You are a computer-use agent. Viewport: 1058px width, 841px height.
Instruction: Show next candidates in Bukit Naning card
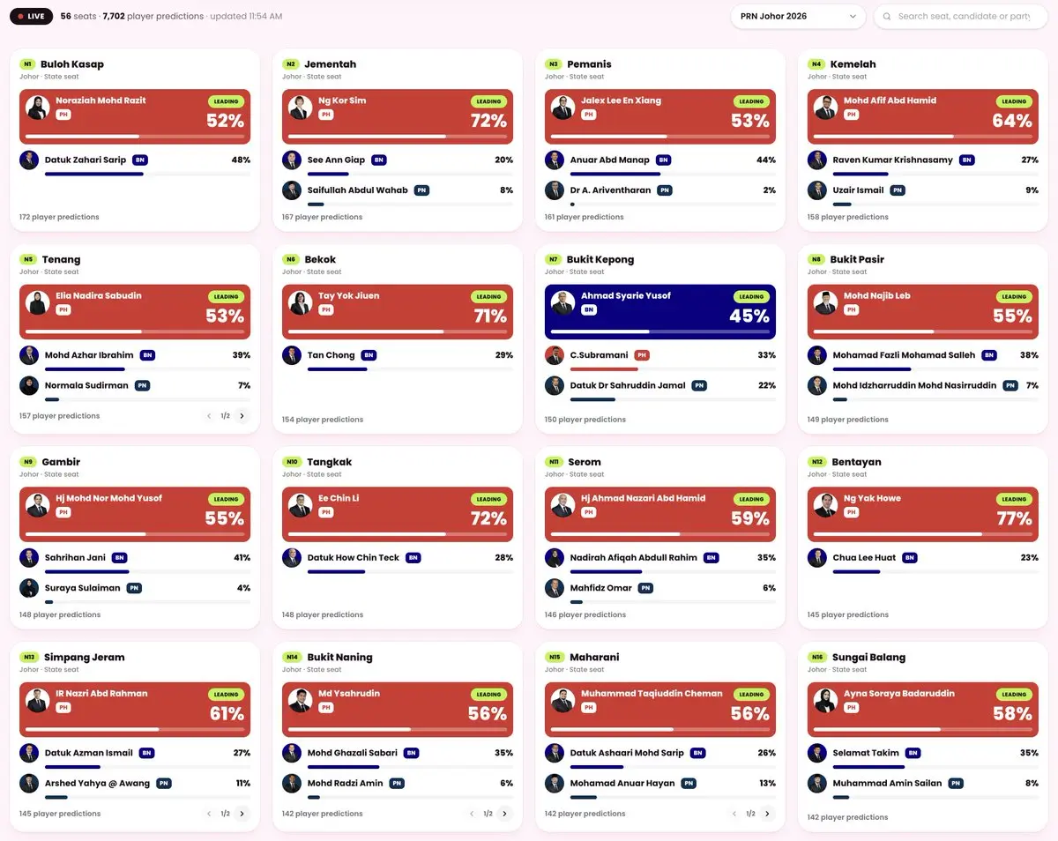coord(505,814)
